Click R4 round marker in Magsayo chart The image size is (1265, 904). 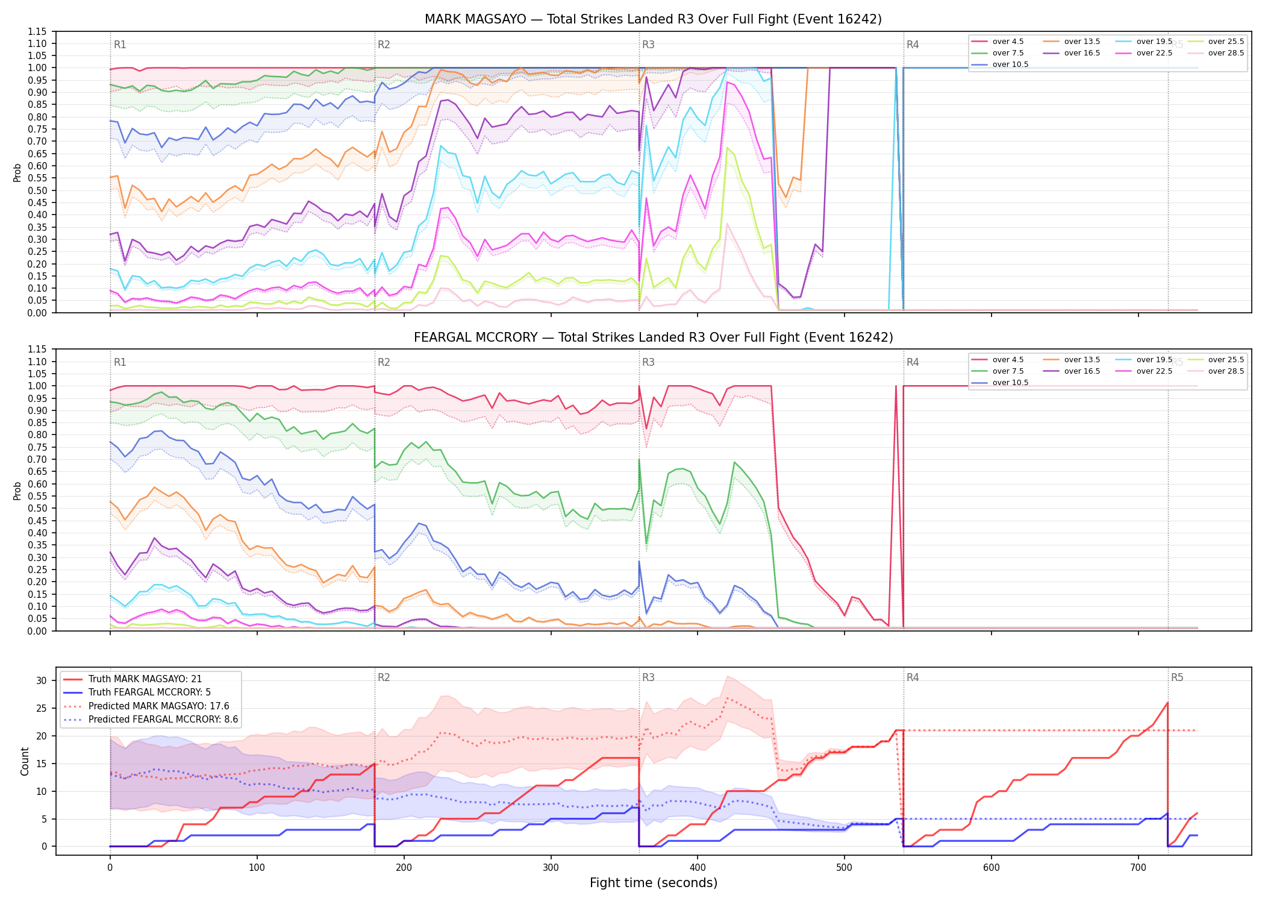[913, 45]
